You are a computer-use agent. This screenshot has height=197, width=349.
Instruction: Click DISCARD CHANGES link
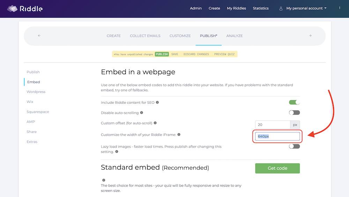[196, 54]
